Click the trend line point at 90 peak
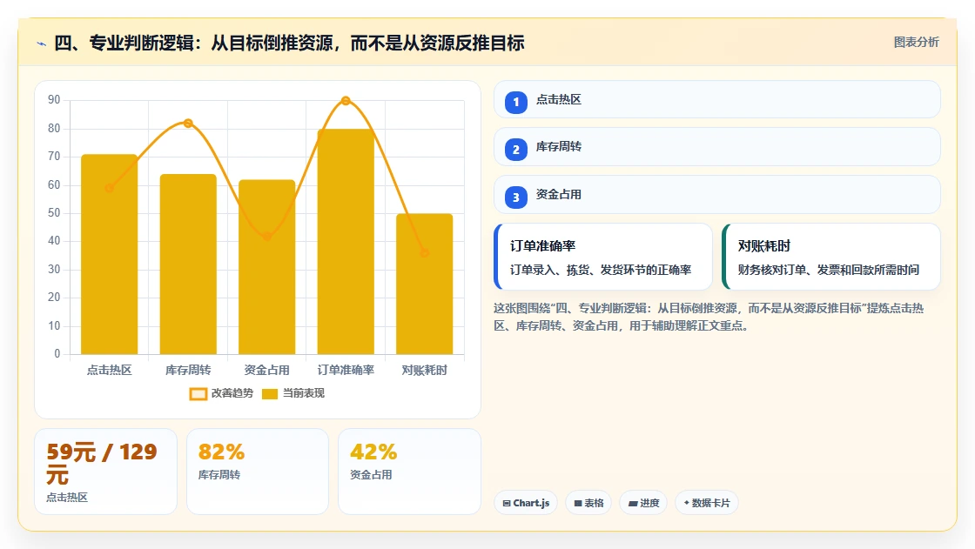 click(x=346, y=101)
